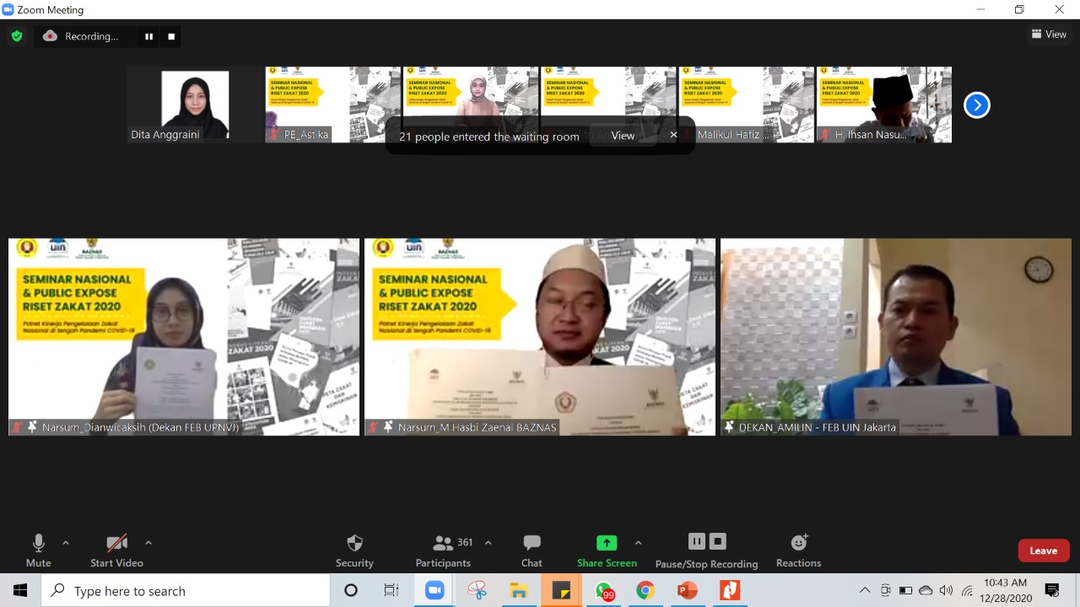The height and width of the screenshot is (607, 1080).
Task: Start Video with the camera icon
Action: coord(116,550)
